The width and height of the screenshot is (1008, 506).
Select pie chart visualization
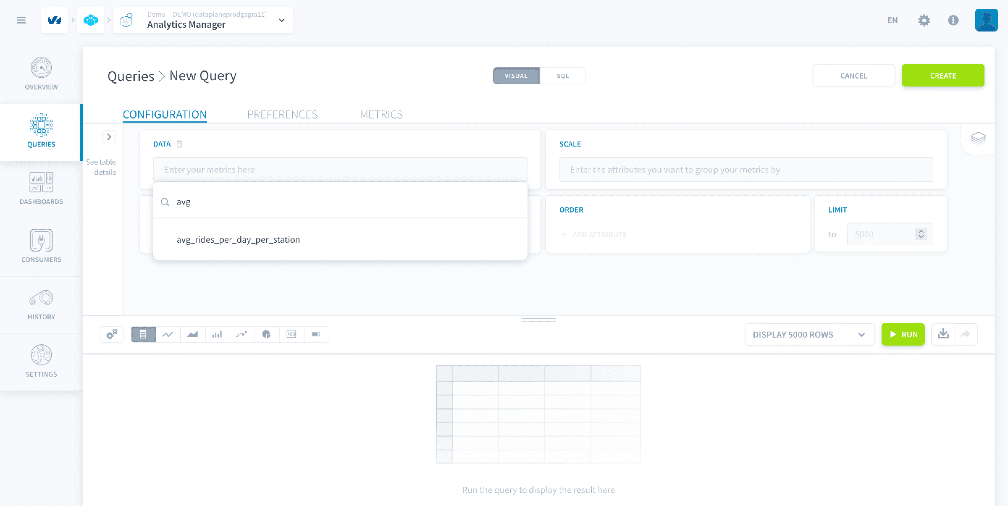267,334
